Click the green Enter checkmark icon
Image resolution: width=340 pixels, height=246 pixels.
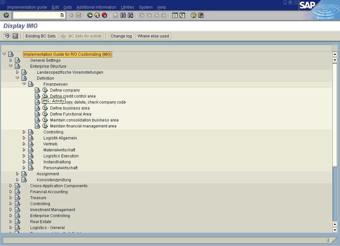(6, 15)
